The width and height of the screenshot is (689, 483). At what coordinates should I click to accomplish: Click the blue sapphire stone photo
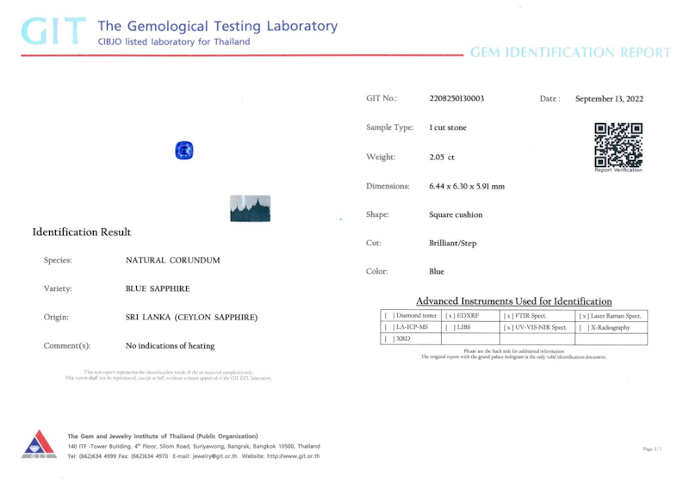click(x=184, y=152)
